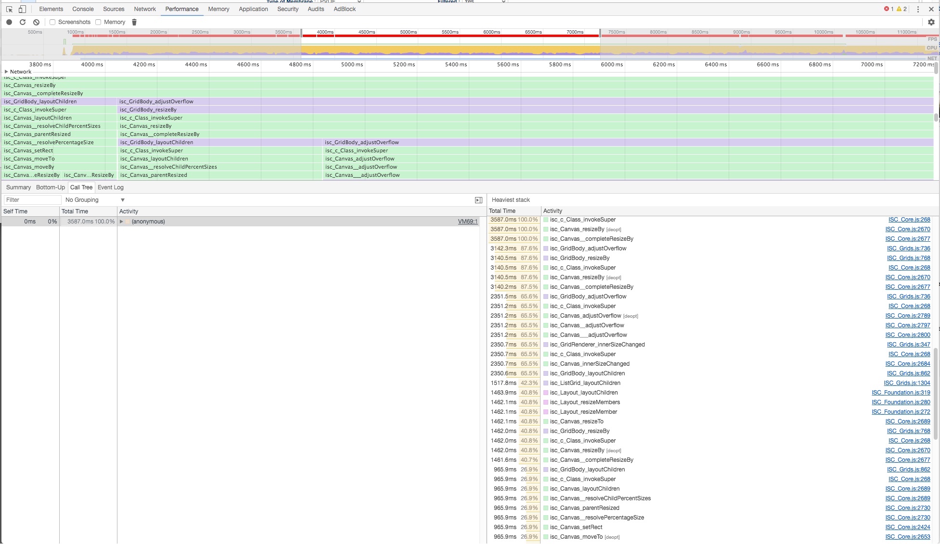
Task: Click the Filter input field
Action: pos(32,200)
